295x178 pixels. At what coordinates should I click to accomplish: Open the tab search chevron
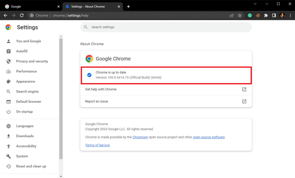[255, 4]
